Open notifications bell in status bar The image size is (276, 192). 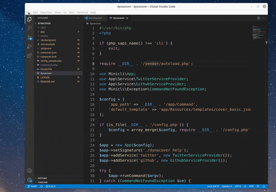coord(264,186)
